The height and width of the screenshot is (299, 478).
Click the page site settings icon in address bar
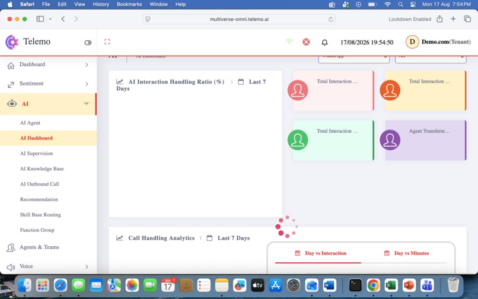coord(148,19)
